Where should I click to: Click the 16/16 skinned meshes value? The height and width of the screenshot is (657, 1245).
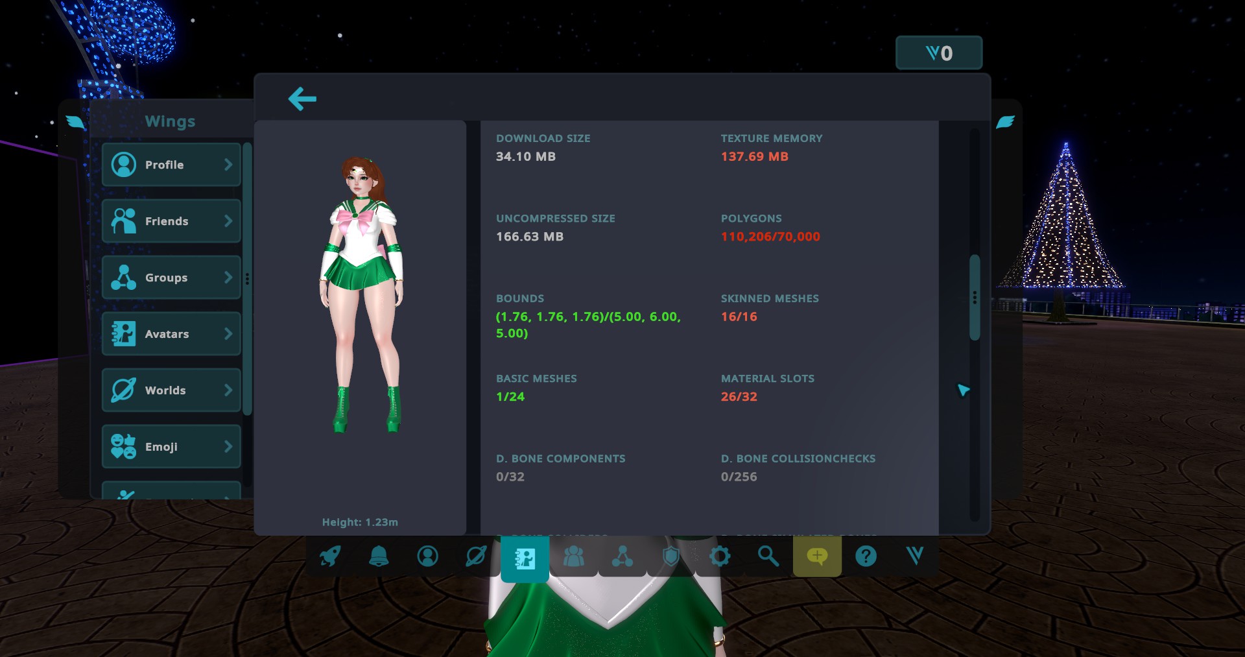(739, 317)
